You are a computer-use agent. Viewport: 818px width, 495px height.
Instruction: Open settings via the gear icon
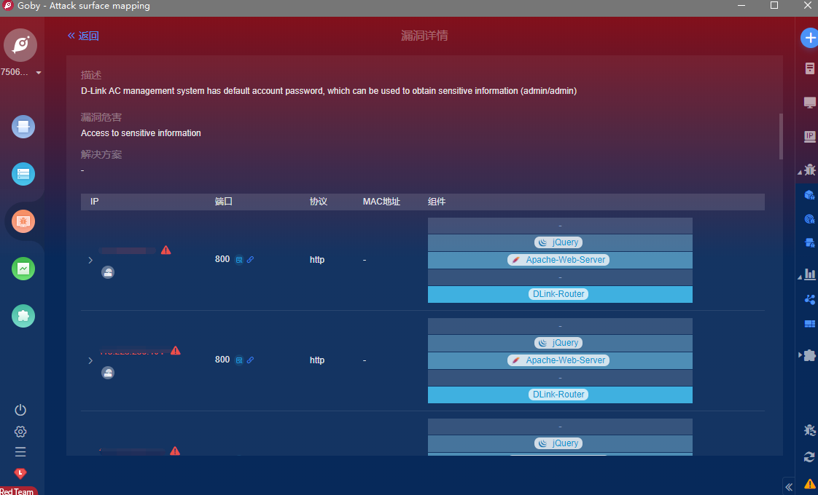pos(20,432)
